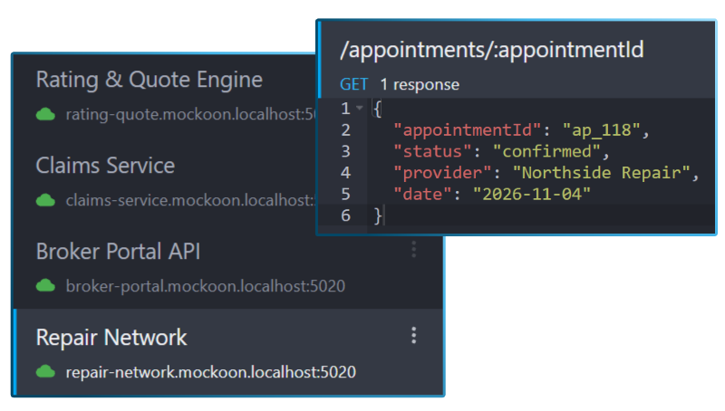
Task: Click the "ap_118" value
Action: 602,130
